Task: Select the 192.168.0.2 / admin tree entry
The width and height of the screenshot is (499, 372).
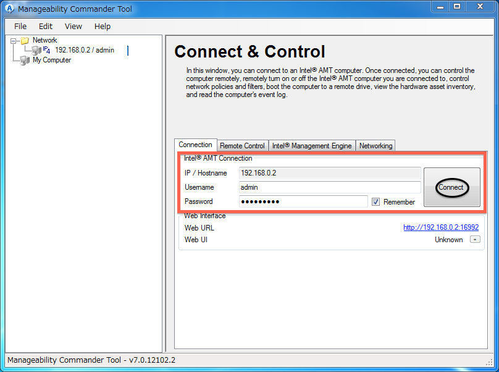Action: (85, 50)
